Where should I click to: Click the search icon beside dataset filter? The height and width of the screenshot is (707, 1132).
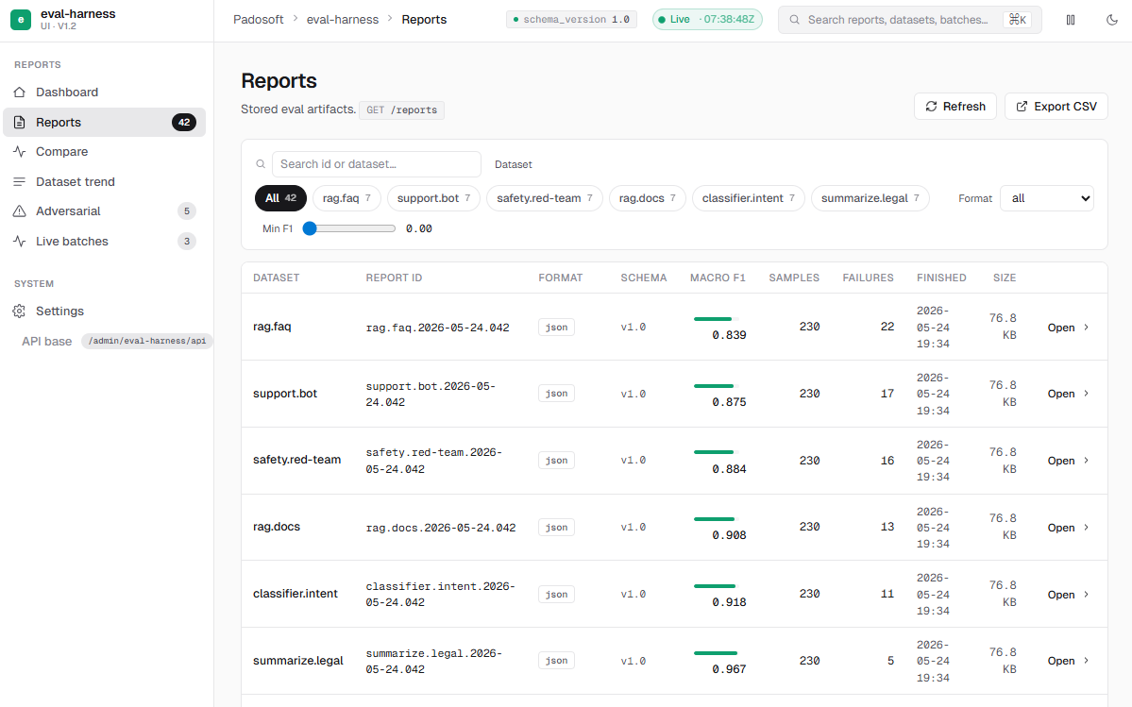click(x=261, y=164)
